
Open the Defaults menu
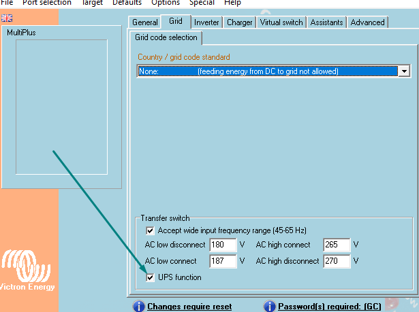127,3
